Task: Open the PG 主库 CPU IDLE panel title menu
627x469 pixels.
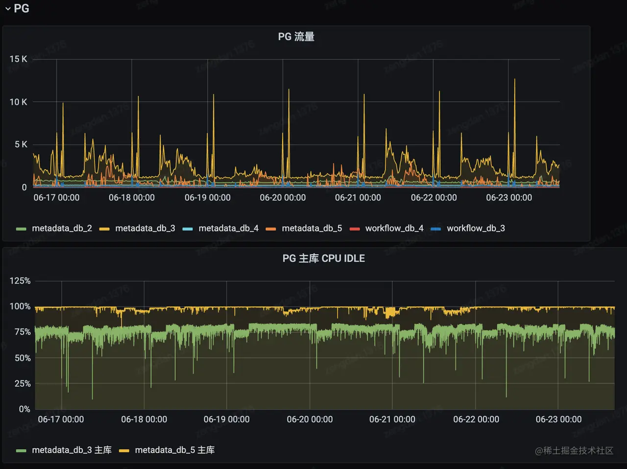Action: point(323,258)
